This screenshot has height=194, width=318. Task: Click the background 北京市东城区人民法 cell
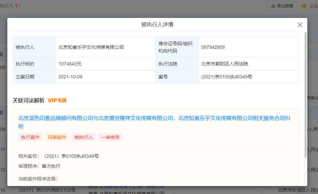298,190
